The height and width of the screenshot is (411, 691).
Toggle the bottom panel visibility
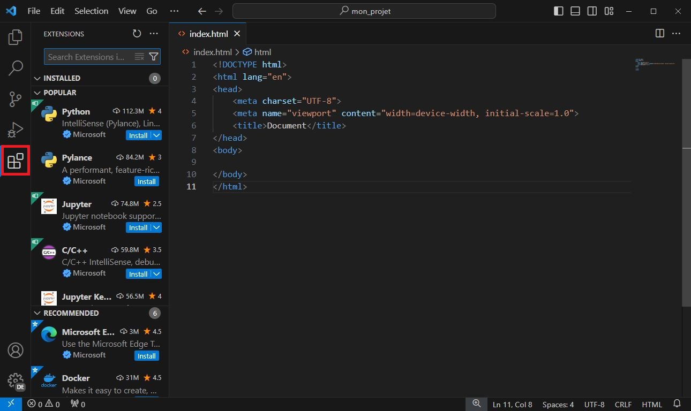[x=575, y=11]
